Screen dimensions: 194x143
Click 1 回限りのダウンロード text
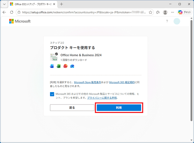coord(74,60)
